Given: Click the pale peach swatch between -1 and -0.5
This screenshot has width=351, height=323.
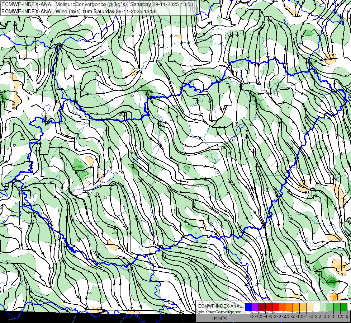Looking at the screenshot, I should click(310, 307).
